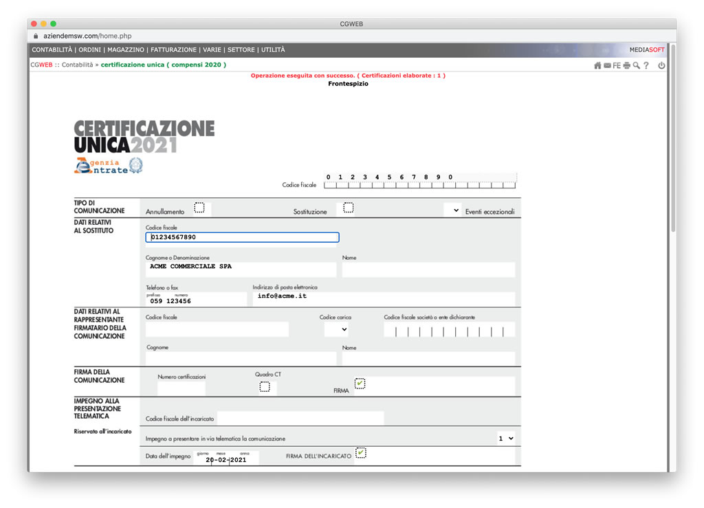Screen dimensions: 704x508
Task: Click the rappresentante Nome field
Action: [428, 358]
